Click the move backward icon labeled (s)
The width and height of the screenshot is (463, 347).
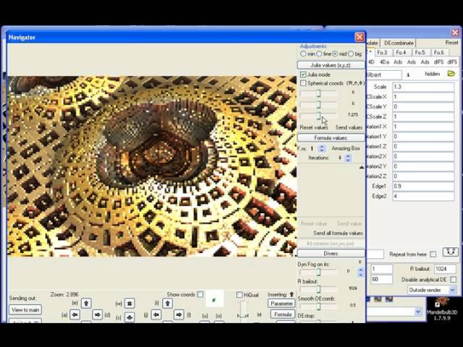coord(129,317)
